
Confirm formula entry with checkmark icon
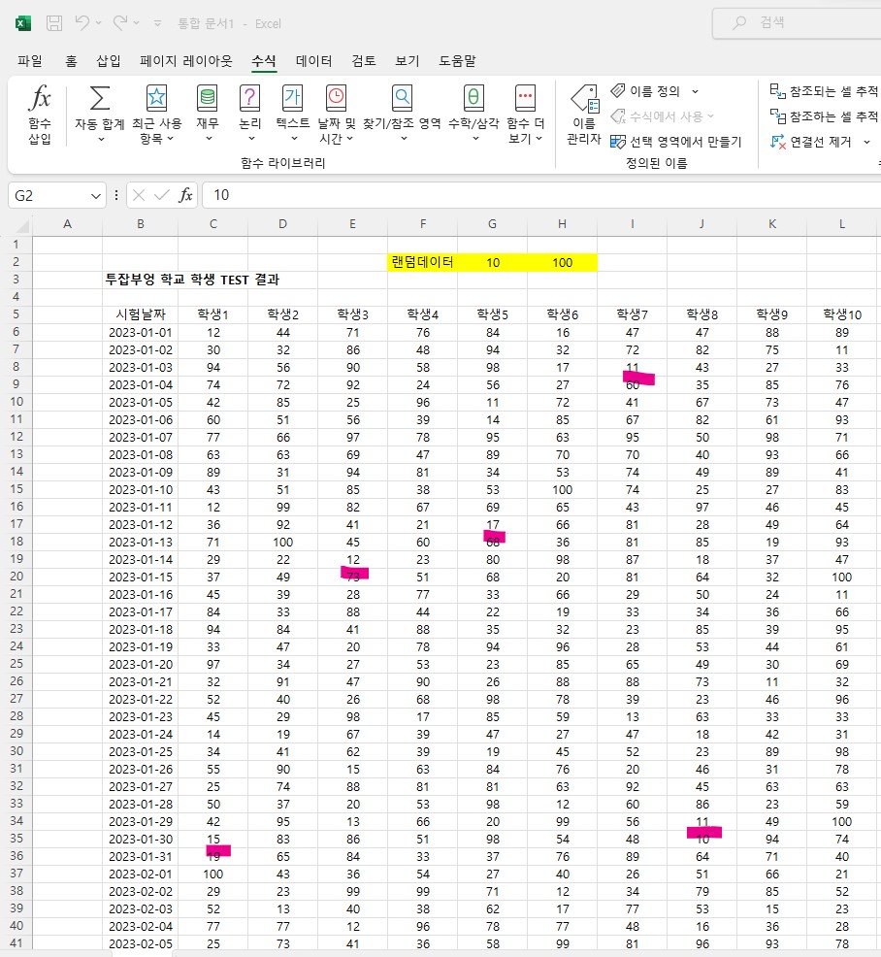(x=162, y=195)
